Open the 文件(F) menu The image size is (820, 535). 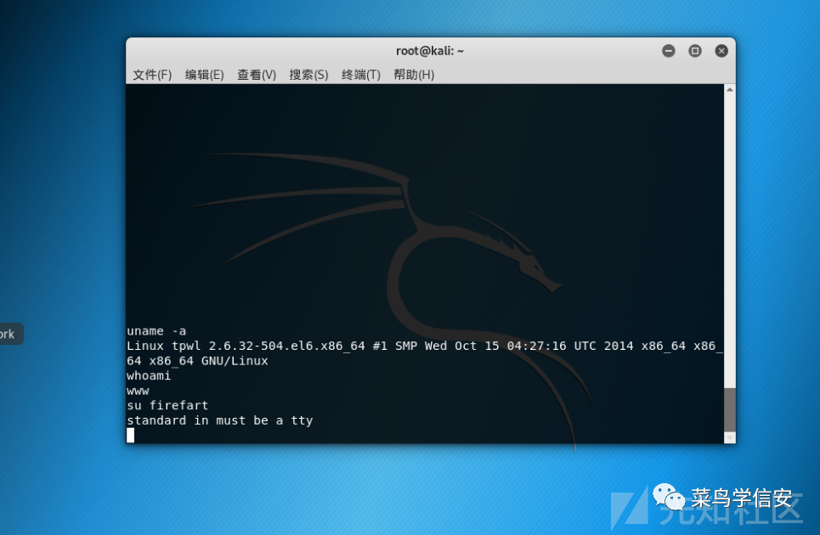(152, 75)
